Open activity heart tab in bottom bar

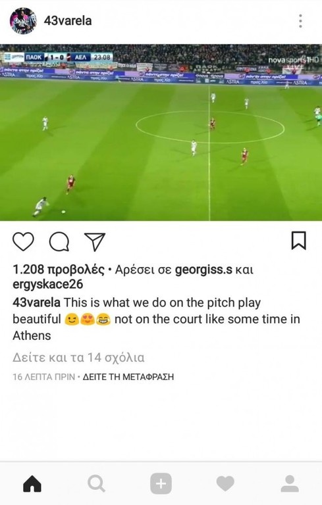[x=225, y=484]
